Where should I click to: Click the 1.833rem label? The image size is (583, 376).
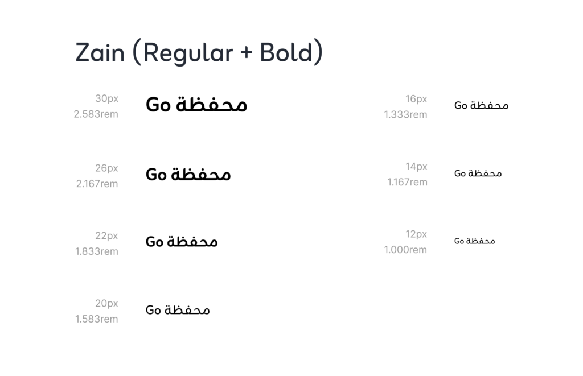click(x=97, y=251)
